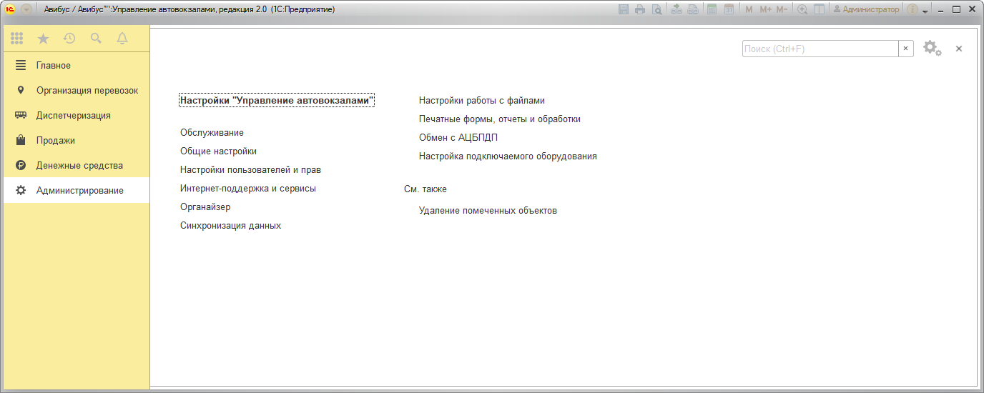Click the calculator icon in title bar
This screenshot has width=984, height=393.
712,9
